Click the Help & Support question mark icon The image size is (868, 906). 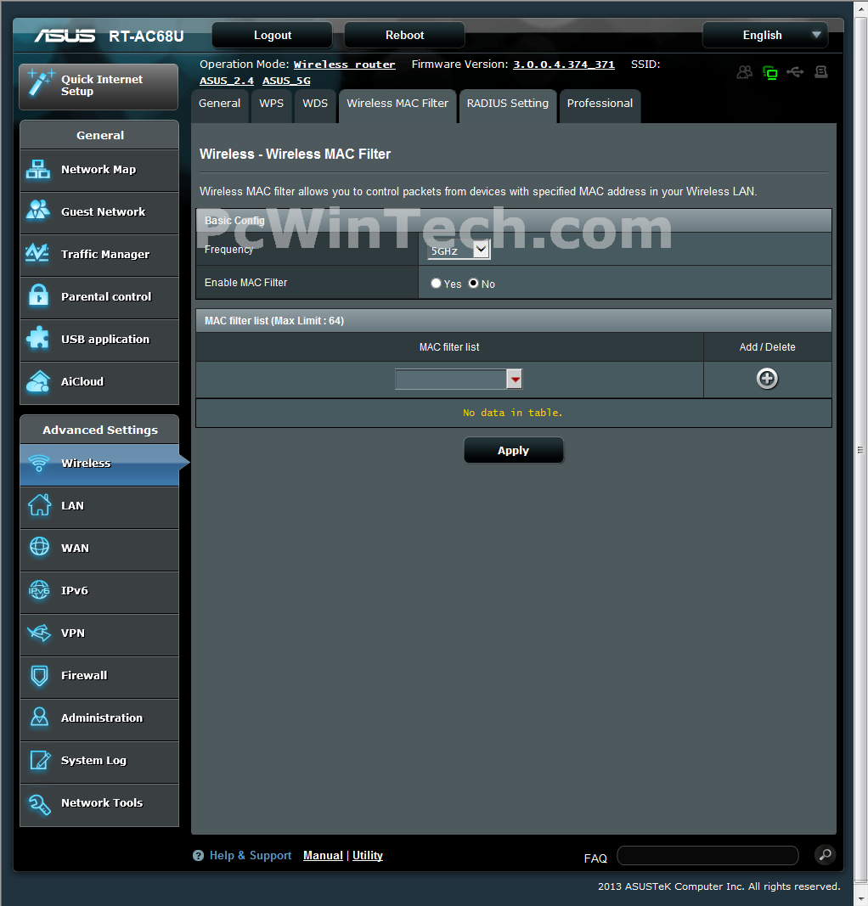198,856
